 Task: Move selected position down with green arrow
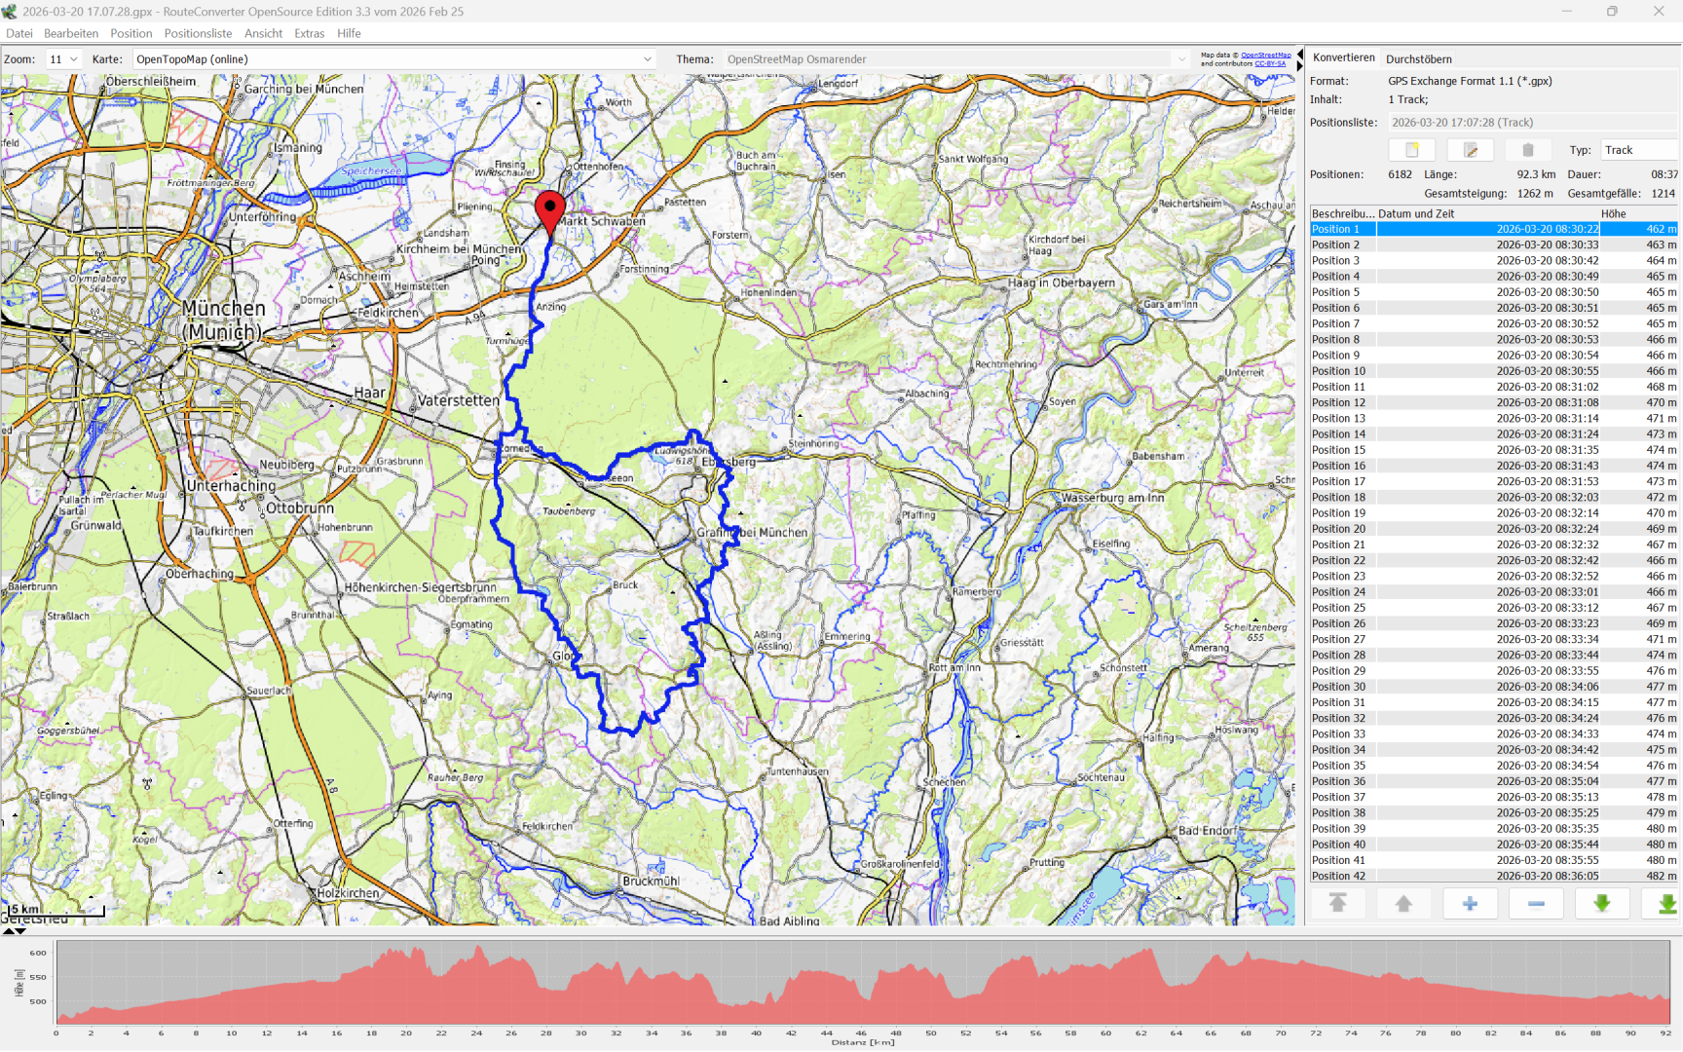(1601, 904)
